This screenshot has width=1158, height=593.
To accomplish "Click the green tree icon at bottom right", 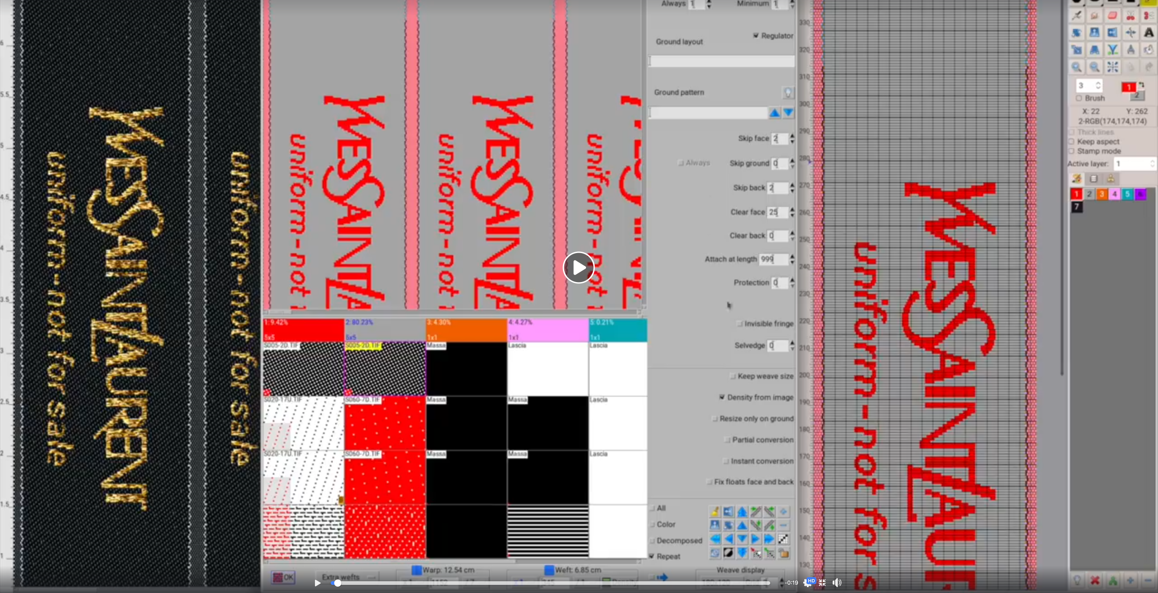I will (x=1113, y=580).
